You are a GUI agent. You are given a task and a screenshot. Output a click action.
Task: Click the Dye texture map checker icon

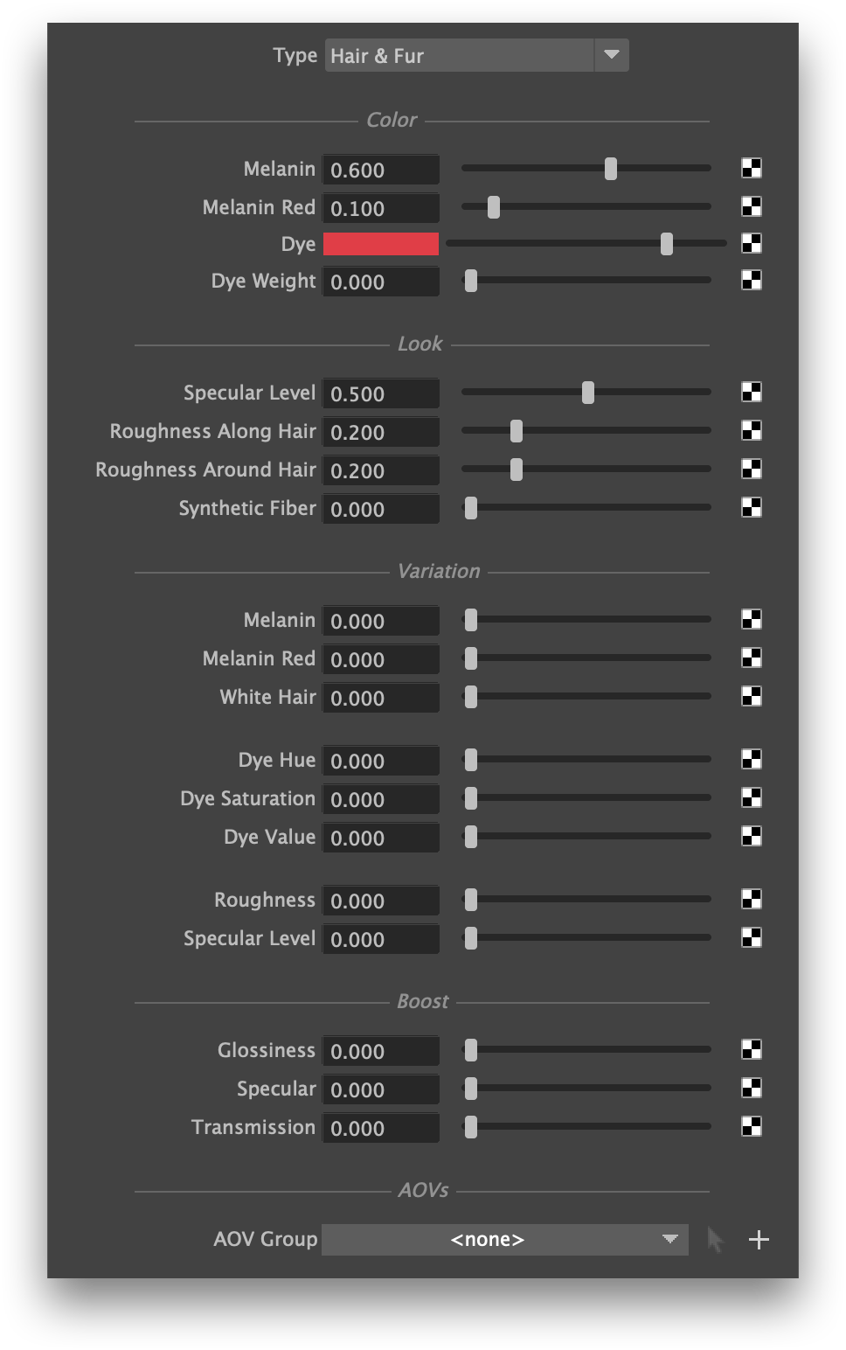751,243
